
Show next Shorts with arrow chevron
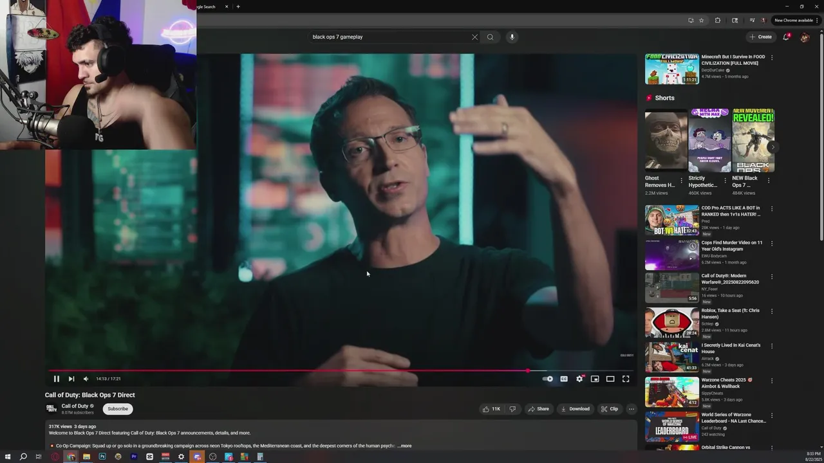[772, 147]
